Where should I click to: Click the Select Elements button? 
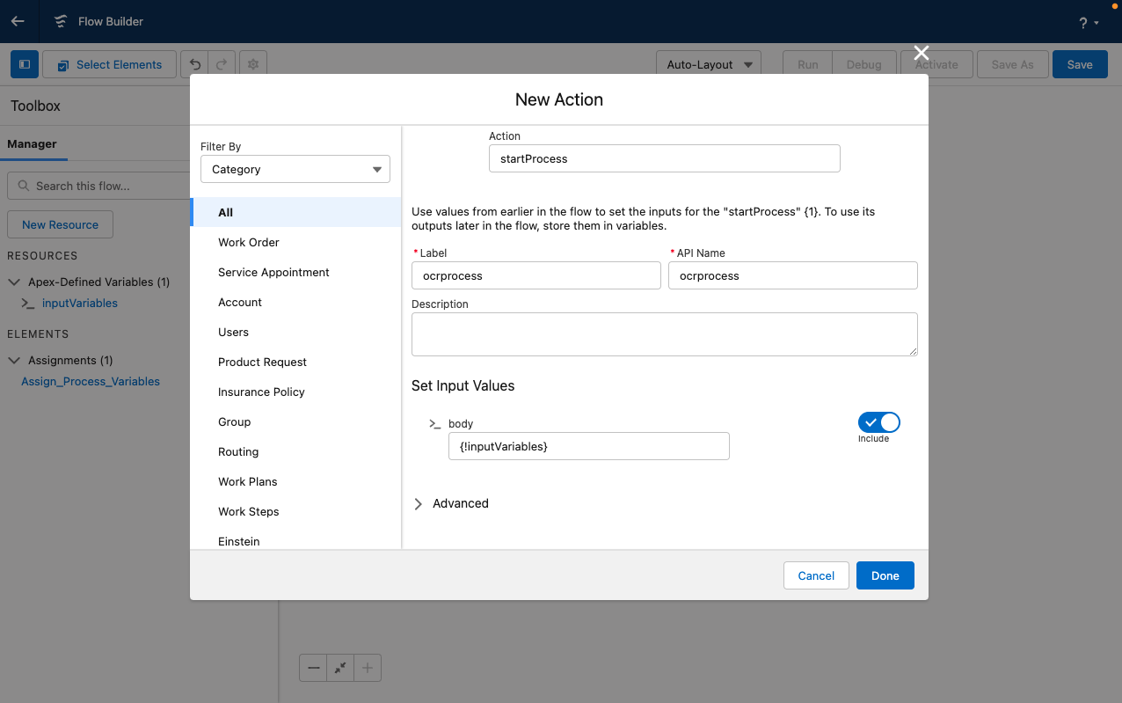[110, 64]
